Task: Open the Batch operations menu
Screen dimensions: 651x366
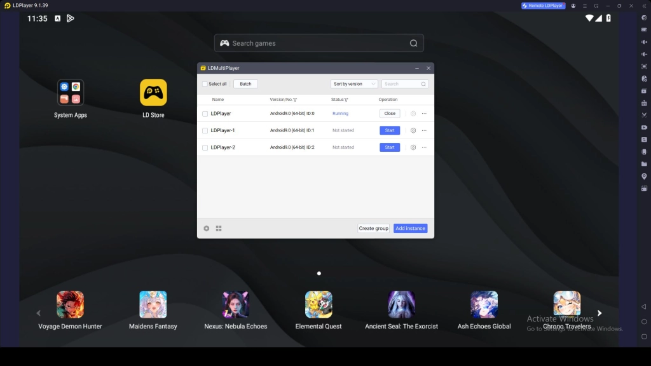Action: tap(245, 84)
